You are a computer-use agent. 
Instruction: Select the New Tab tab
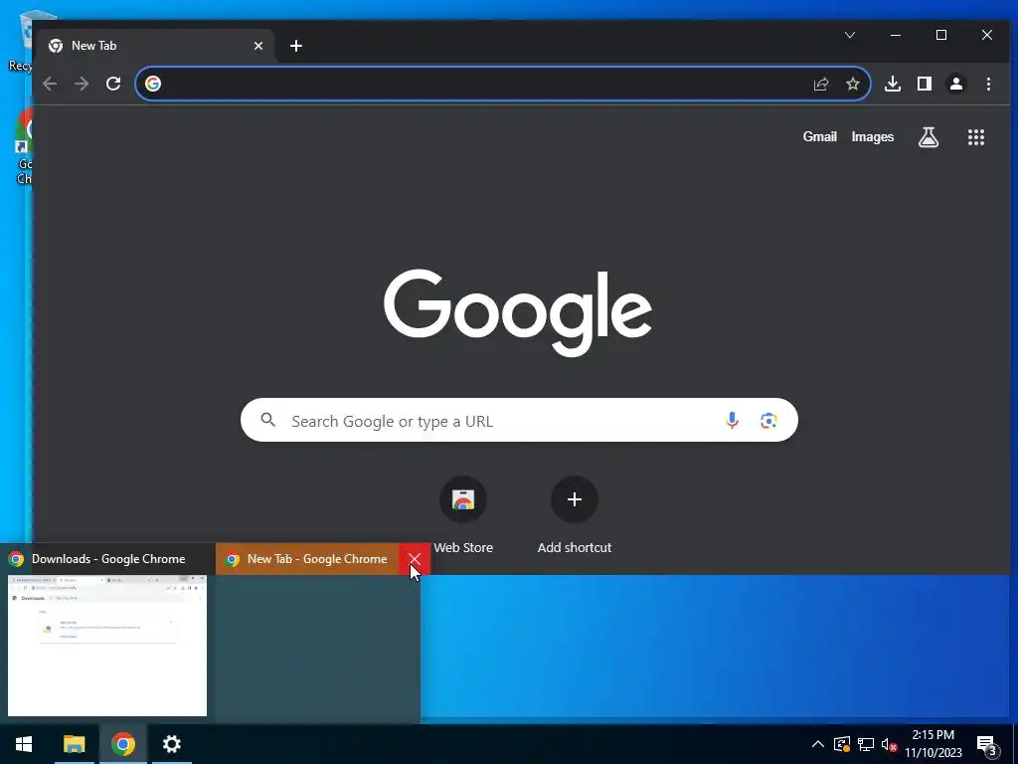156,46
